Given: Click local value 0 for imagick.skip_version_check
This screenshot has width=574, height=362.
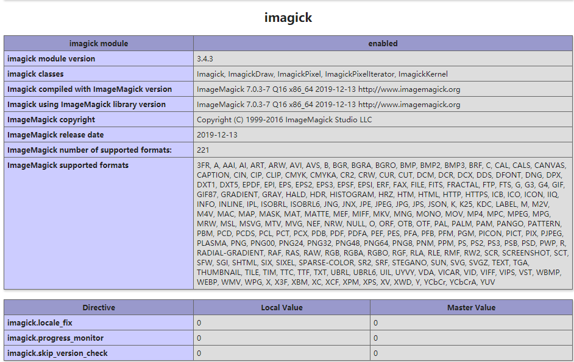Looking at the screenshot, I should tap(199, 353).
